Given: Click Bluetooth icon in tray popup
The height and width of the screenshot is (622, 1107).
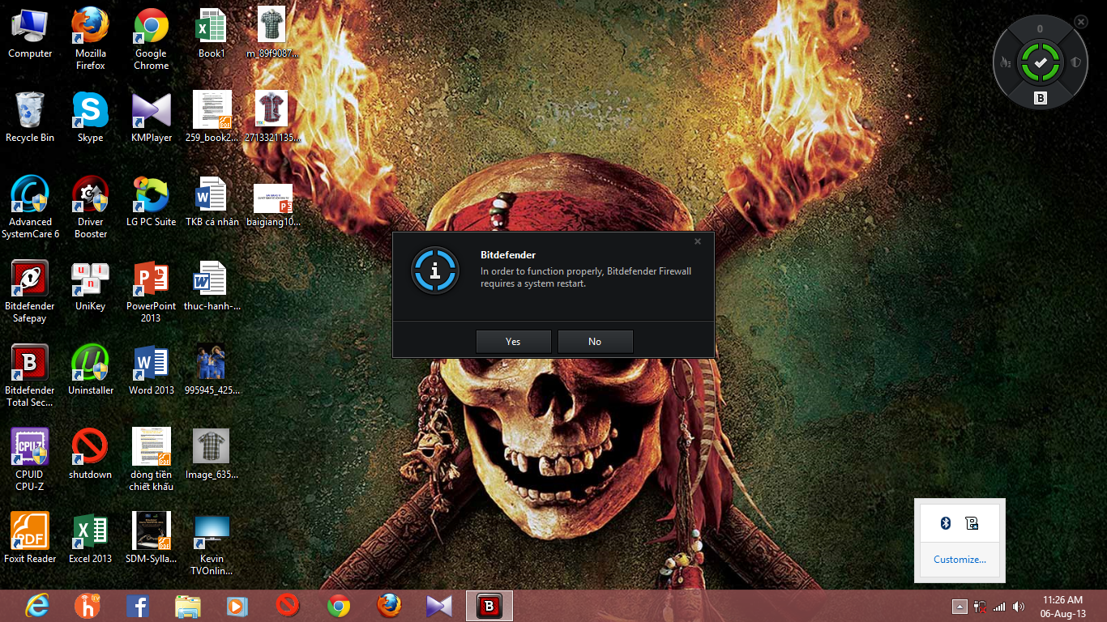Looking at the screenshot, I should pyautogui.click(x=945, y=523).
